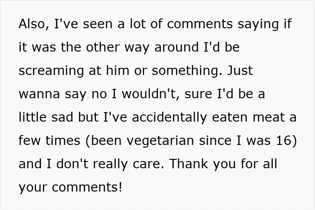Click the word "saying" in the first line
This screenshot has height=210, width=315.
(x=258, y=24)
